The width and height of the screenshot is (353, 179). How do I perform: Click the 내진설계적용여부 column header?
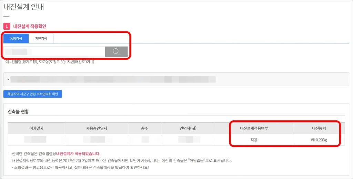tap(254, 128)
